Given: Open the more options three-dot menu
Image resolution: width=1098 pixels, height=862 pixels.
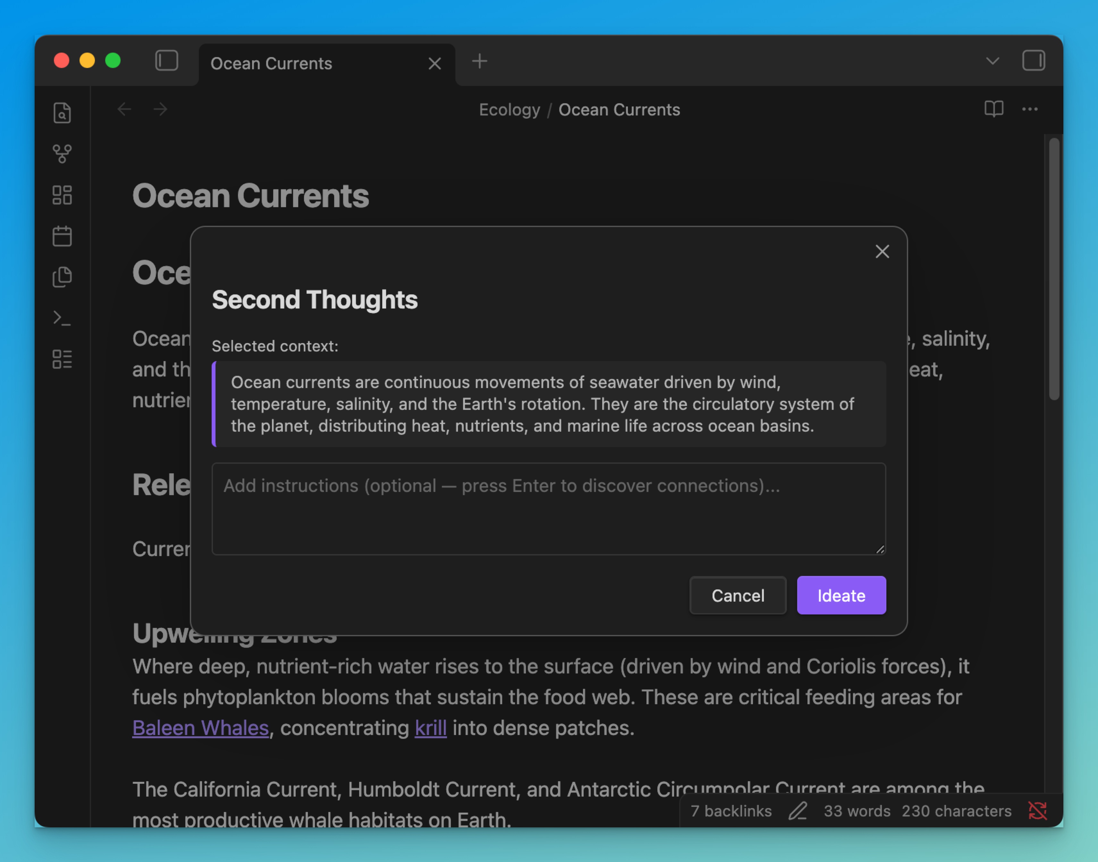Looking at the screenshot, I should (x=1029, y=109).
